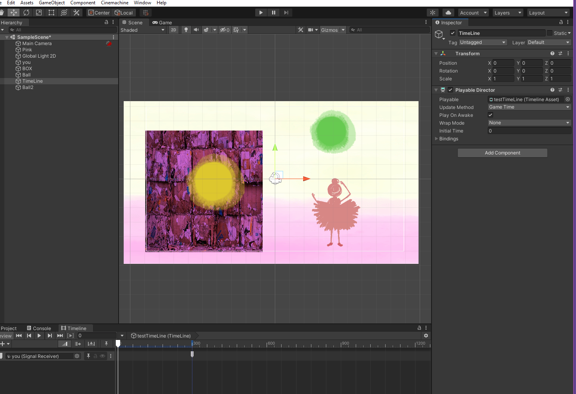Select the Rotate tool
The width and height of the screenshot is (576, 394).
[x=26, y=13]
